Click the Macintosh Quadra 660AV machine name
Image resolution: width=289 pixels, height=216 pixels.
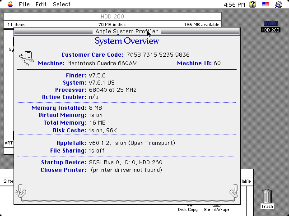102,63
